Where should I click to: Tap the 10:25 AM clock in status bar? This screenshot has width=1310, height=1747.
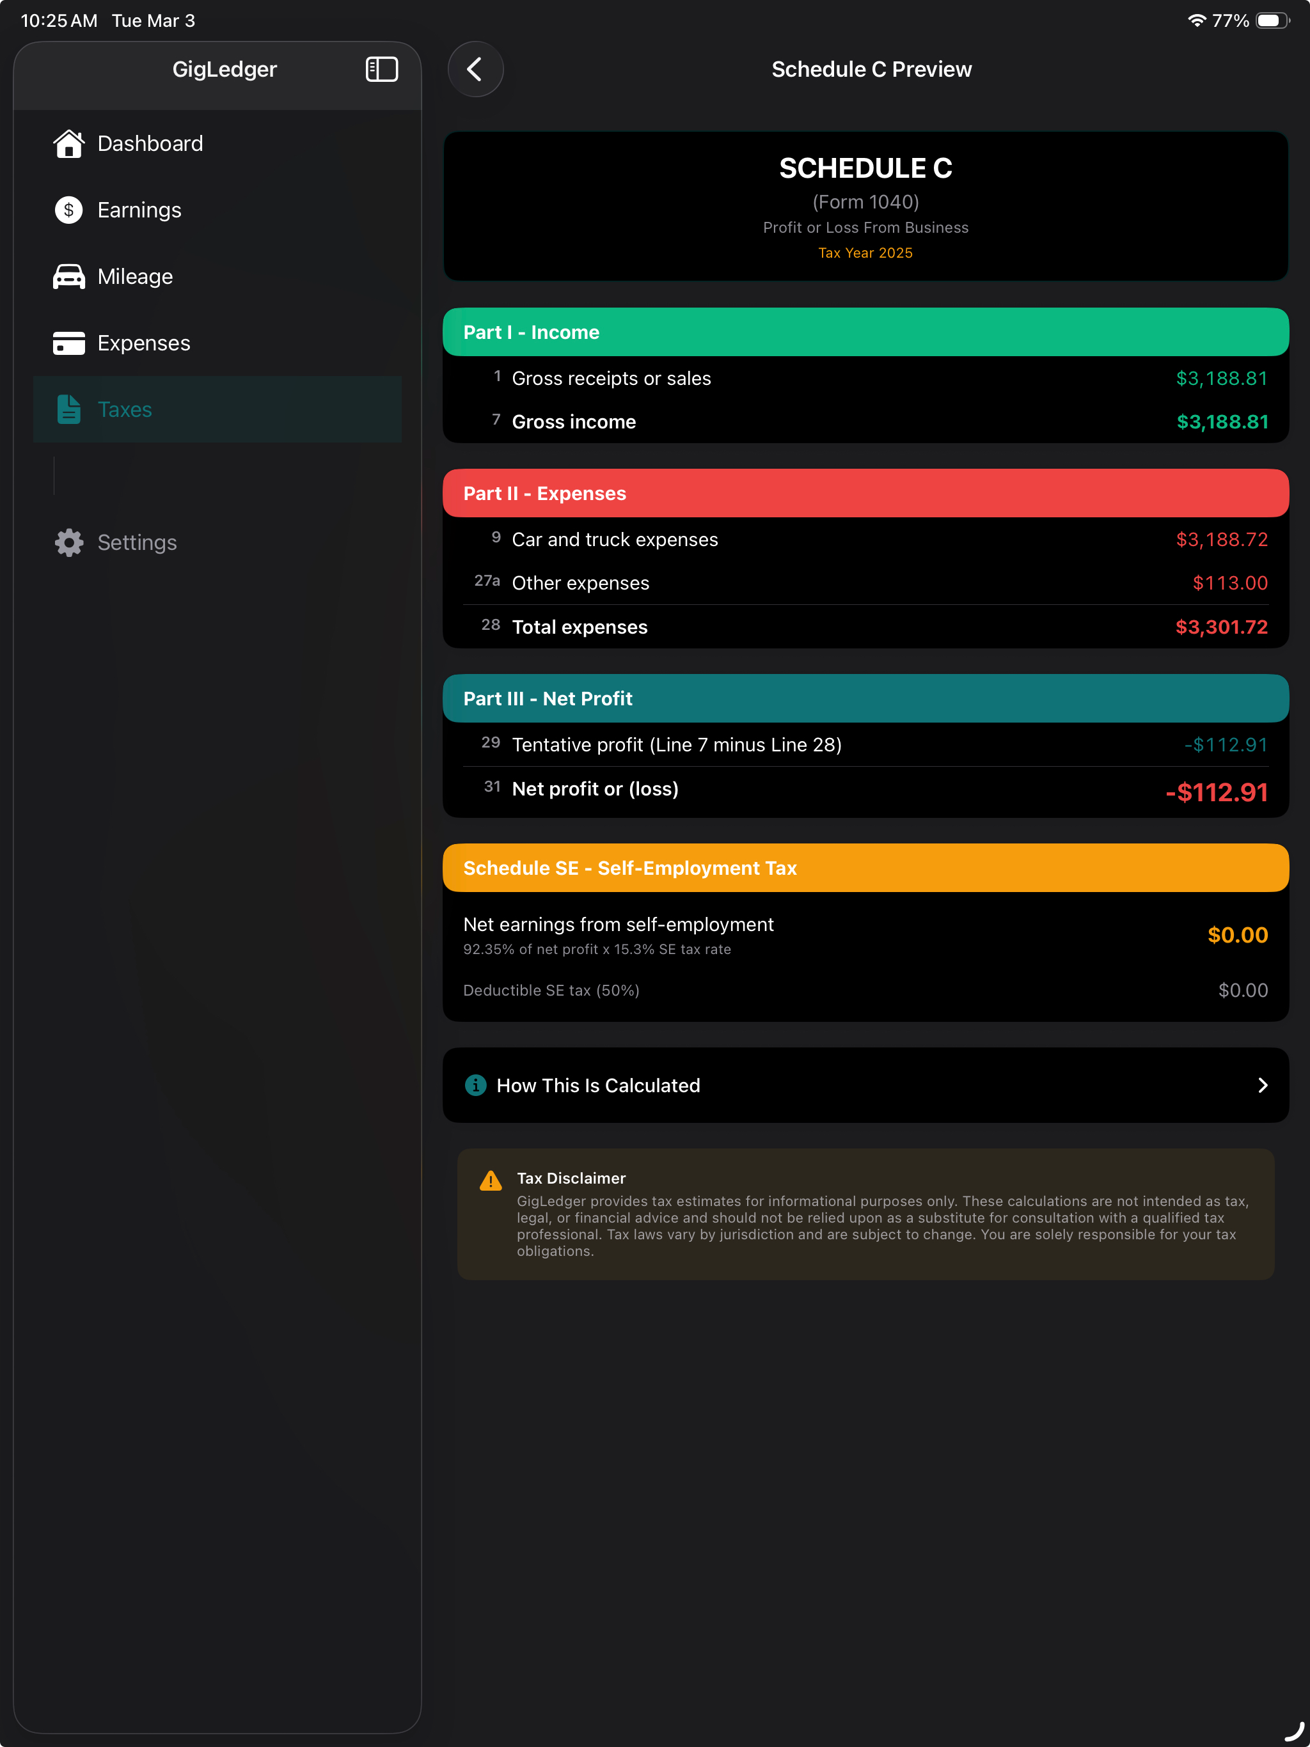(59, 20)
